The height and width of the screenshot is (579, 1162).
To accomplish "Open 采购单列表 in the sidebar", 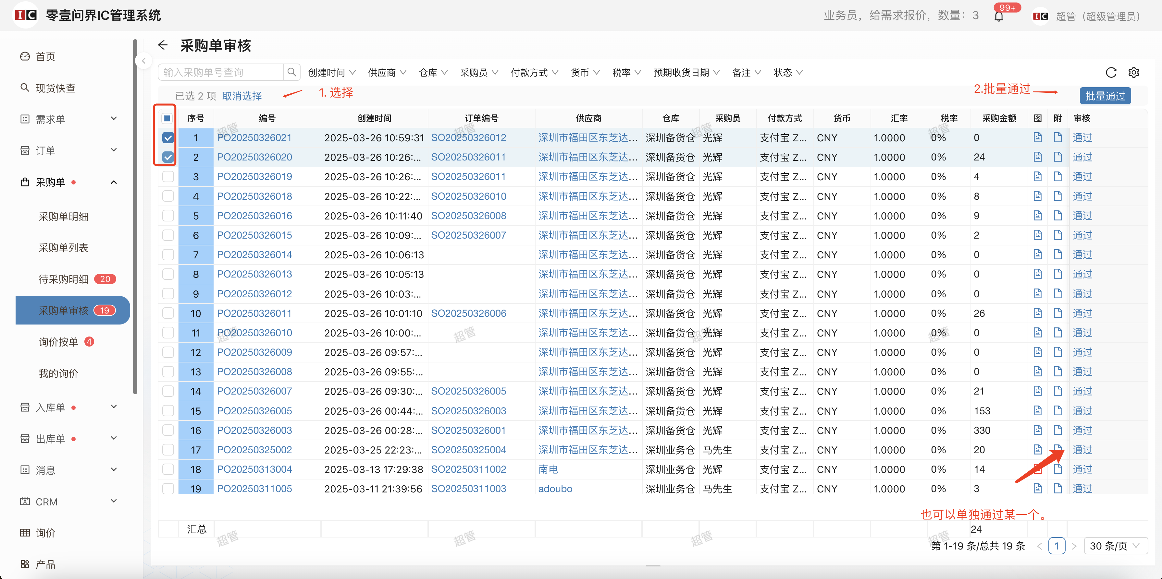I will 64,248.
